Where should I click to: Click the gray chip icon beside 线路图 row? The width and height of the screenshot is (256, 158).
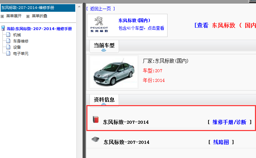pyautogui.click(x=95, y=139)
